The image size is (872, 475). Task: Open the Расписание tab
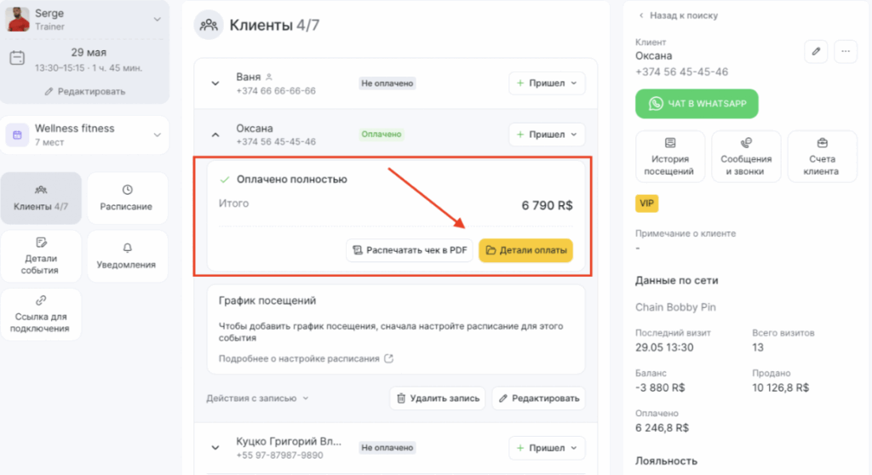[x=127, y=198]
